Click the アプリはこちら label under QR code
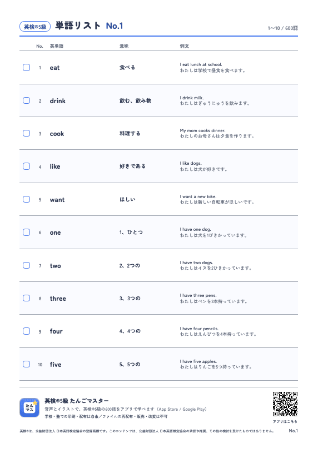 pyautogui.click(x=285, y=421)
